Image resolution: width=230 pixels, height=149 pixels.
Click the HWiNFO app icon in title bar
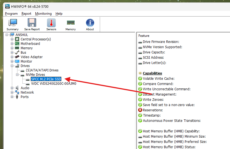[7, 6]
